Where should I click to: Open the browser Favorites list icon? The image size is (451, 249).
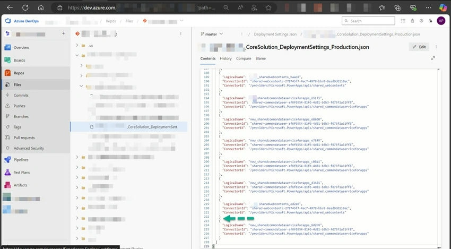[381, 8]
